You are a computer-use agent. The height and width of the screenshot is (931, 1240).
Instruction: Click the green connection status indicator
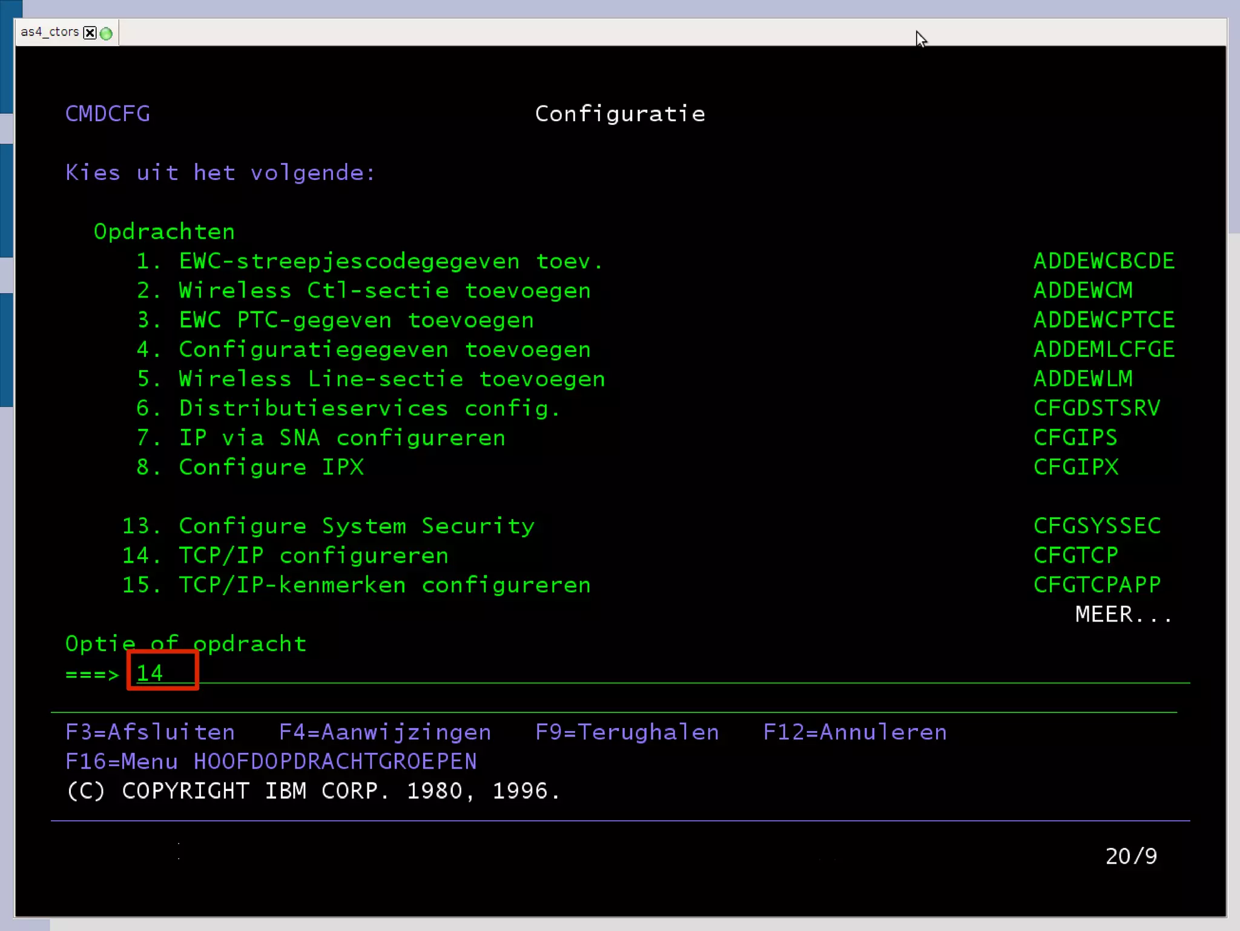(106, 33)
